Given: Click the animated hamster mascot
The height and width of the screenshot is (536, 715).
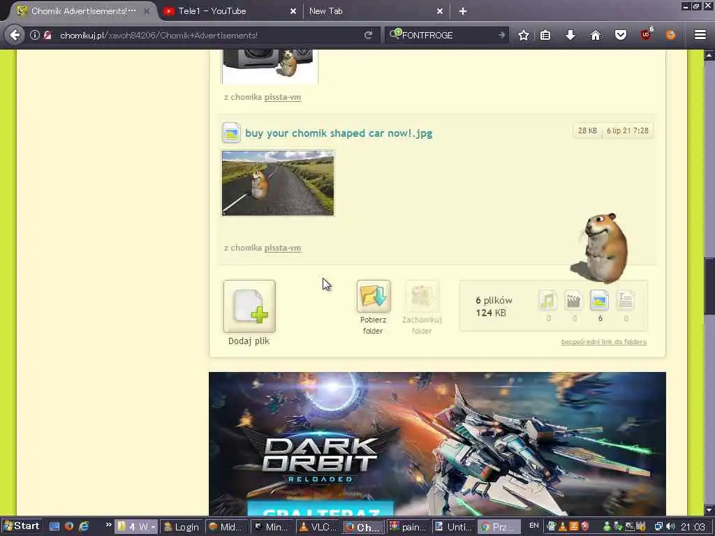Looking at the screenshot, I should 601,248.
